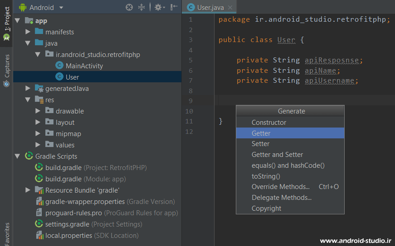Click the apiResposnse field name in code
Image resolution: width=395 pixels, height=246 pixels.
click(332, 60)
